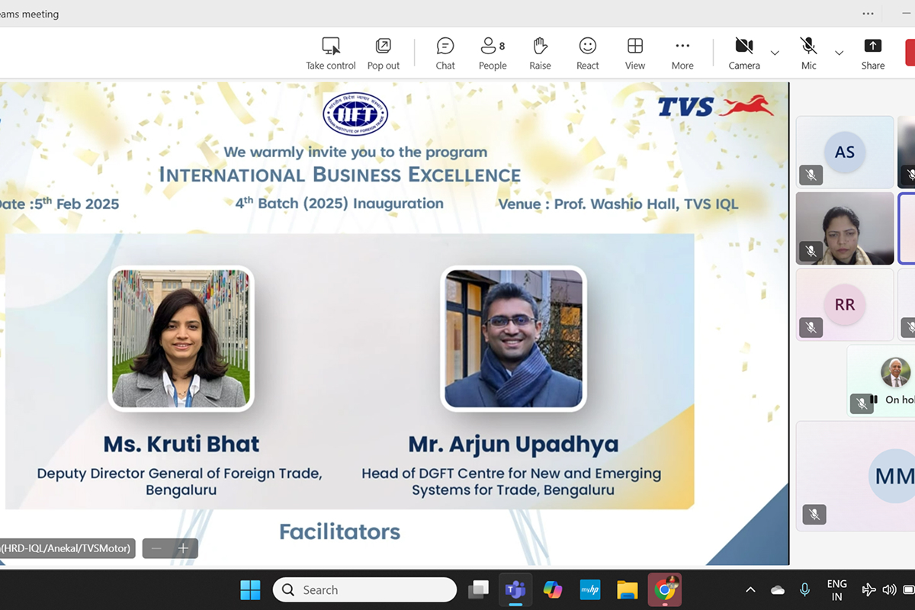This screenshot has width=915, height=610.
Task: Pop out the shared content
Action: [384, 54]
